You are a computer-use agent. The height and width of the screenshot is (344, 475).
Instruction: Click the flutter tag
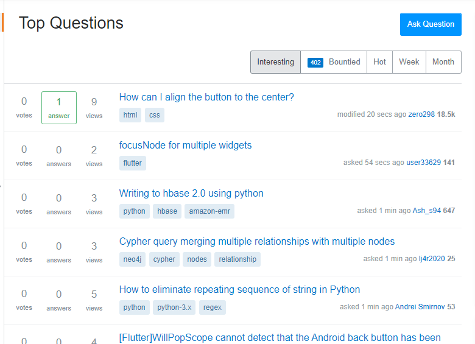point(132,163)
